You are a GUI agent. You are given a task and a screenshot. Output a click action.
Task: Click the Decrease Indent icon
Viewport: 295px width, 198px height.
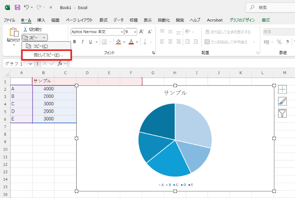(188, 42)
